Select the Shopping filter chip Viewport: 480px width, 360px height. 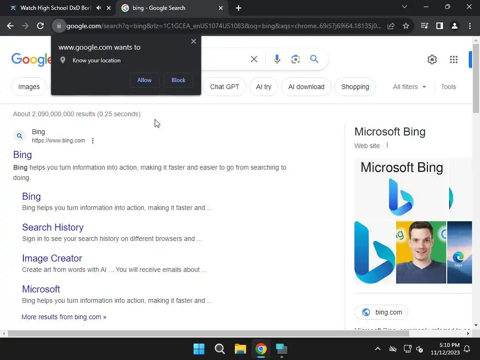click(x=355, y=87)
